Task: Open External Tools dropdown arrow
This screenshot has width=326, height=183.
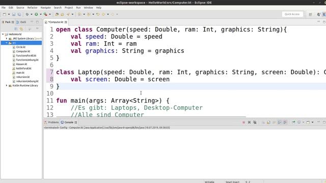Action: click(50, 14)
